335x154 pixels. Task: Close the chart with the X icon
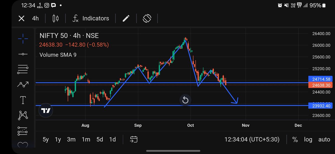(21, 19)
